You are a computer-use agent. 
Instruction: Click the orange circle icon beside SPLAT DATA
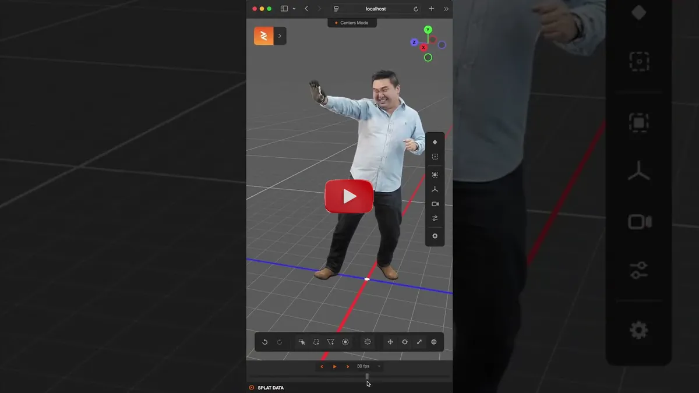(252, 388)
